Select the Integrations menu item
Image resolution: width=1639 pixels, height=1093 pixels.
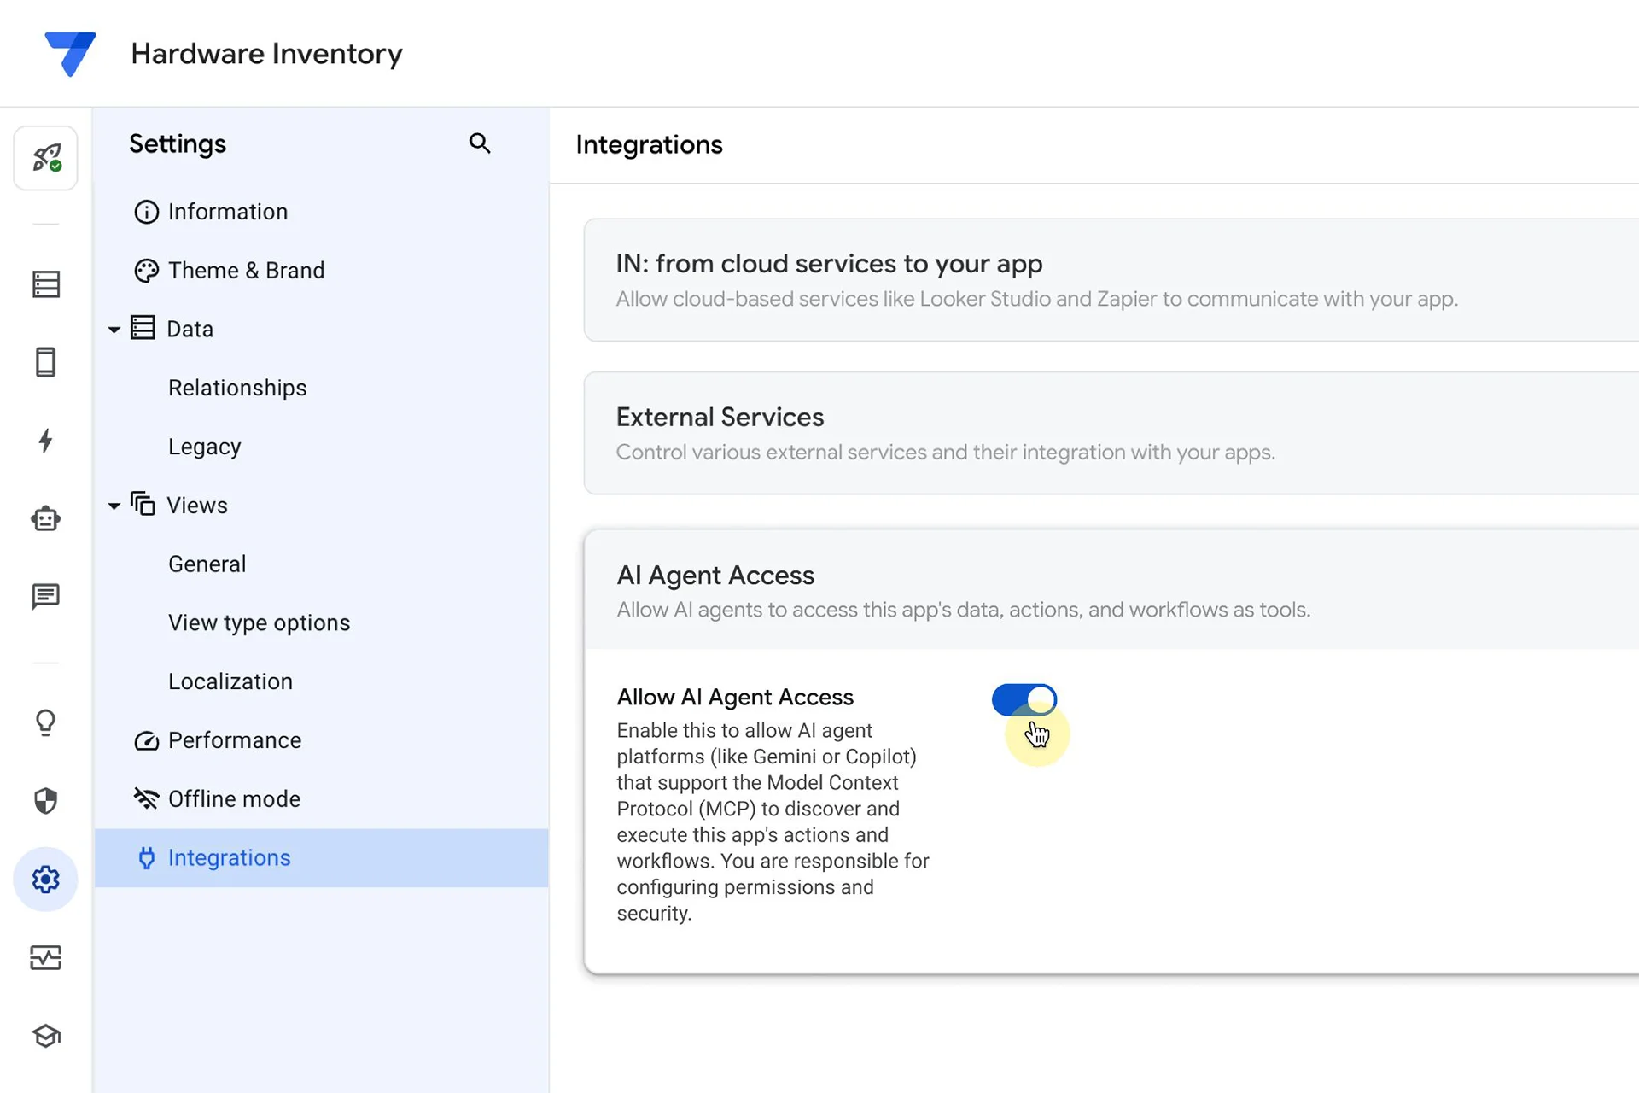pos(321,857)
